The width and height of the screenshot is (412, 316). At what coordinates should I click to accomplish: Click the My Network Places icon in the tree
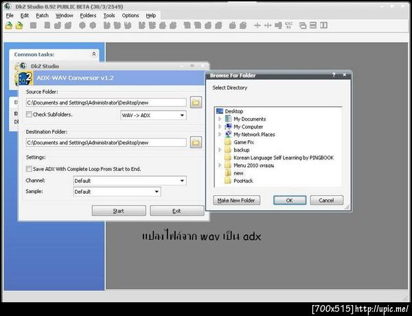pyautogui.click(x=228, y=135)
